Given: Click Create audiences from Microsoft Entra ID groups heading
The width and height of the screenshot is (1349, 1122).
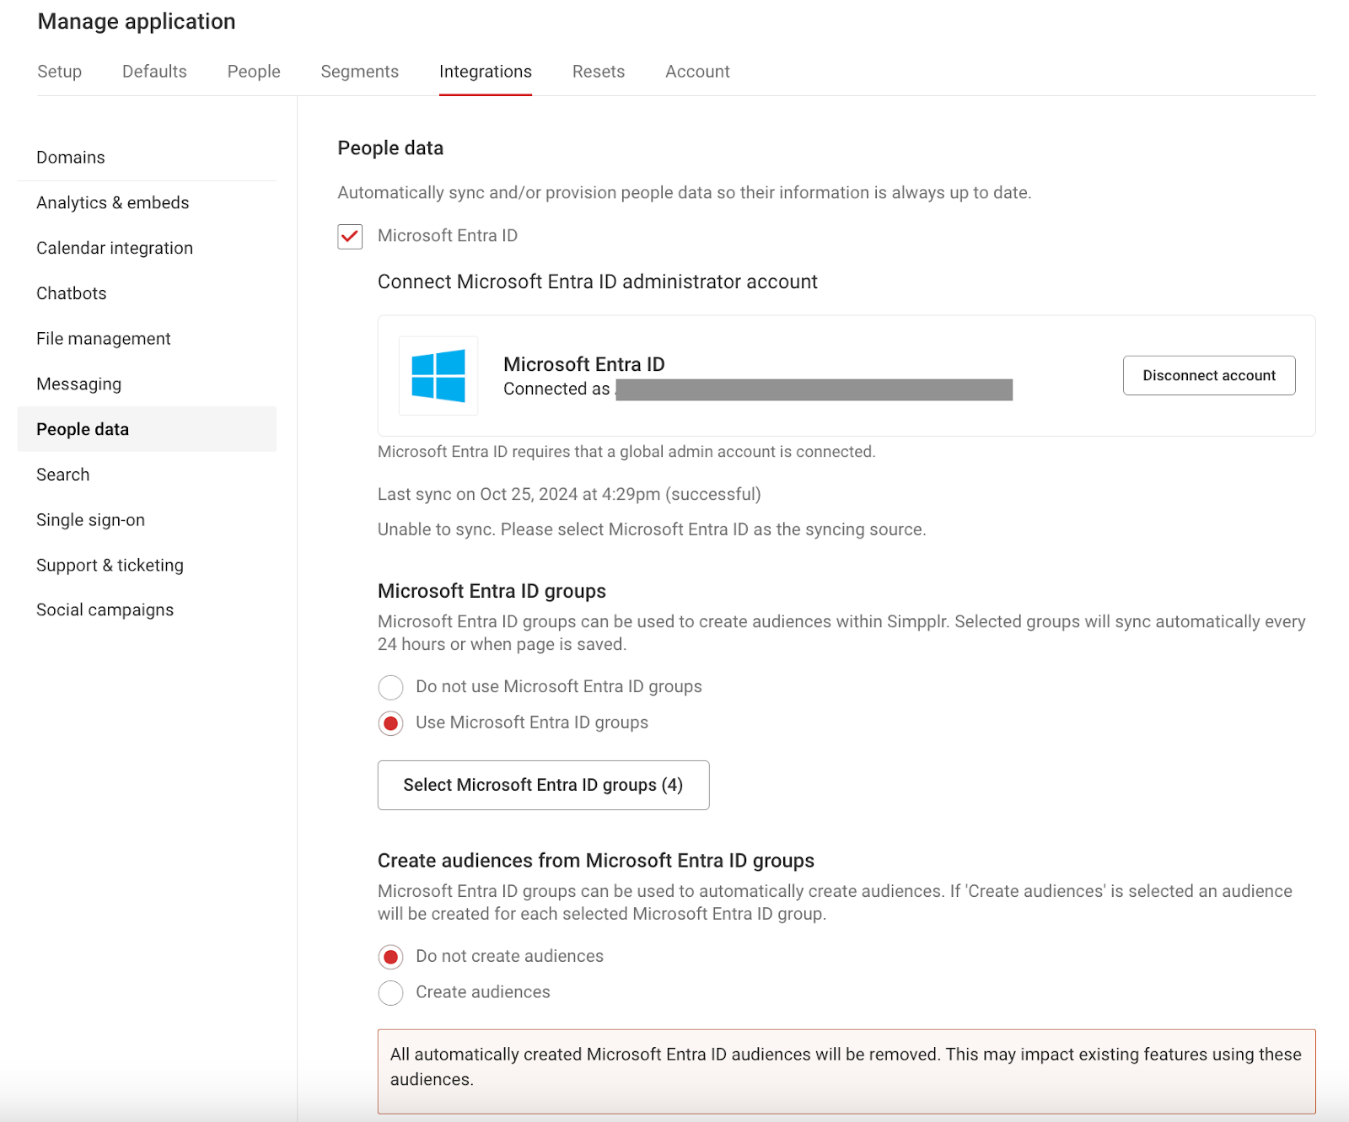Looking at the screenshot, I should (x=596, y=862).
